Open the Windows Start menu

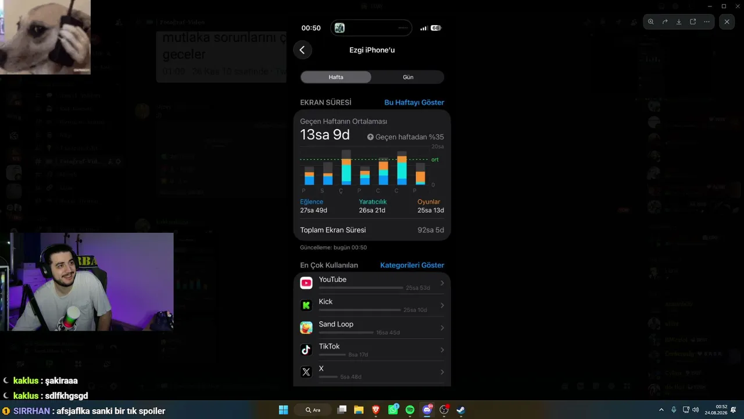(x=283, y=410)
